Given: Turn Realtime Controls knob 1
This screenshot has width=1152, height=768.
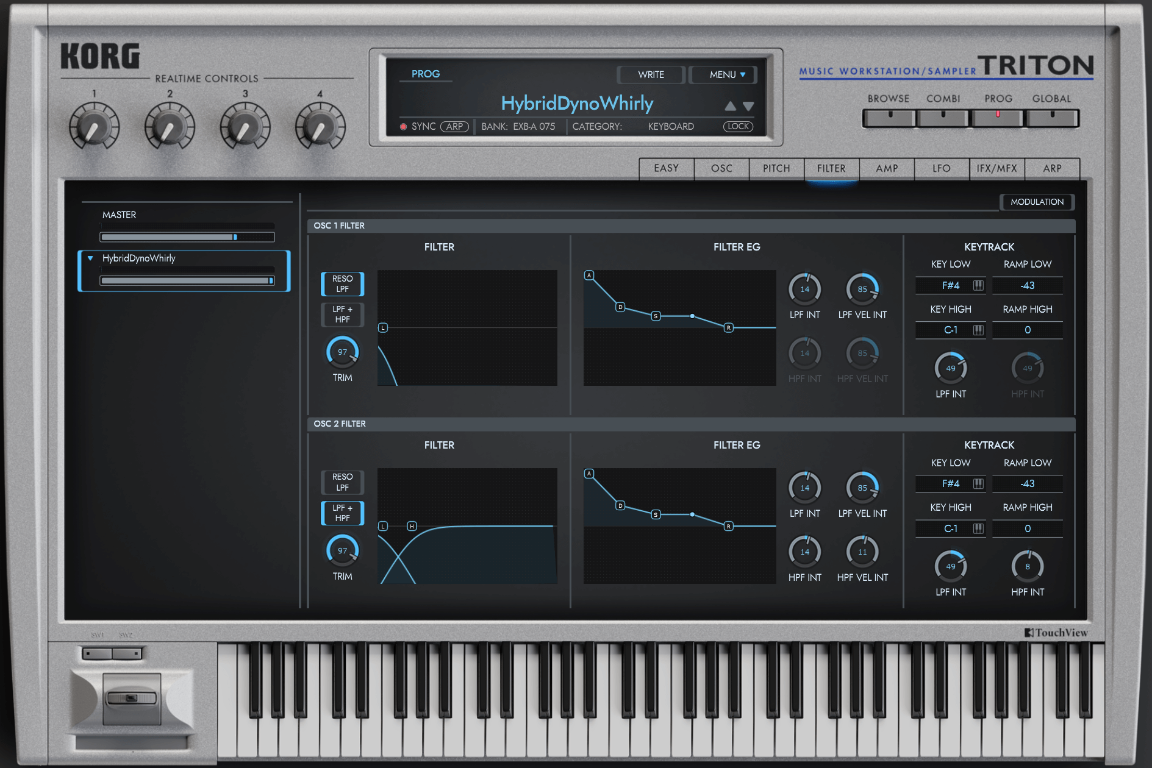Looking at the screenshot, I should 94,127.
